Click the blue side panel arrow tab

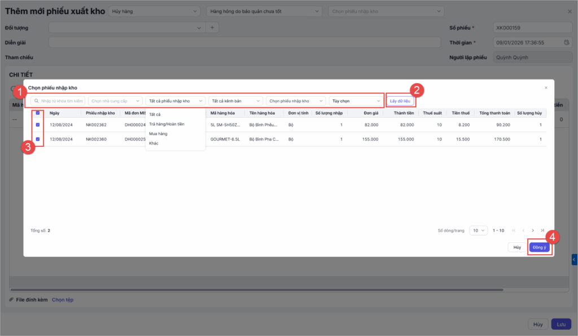574,259
